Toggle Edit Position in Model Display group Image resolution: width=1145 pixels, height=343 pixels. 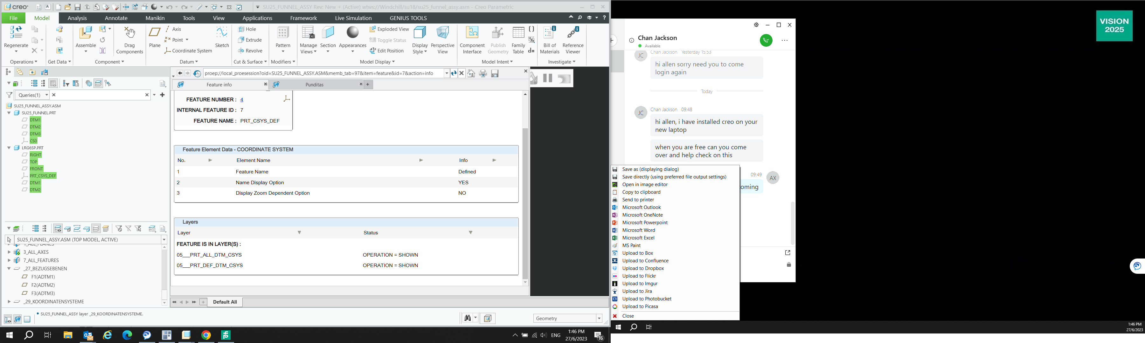point(387,50)
